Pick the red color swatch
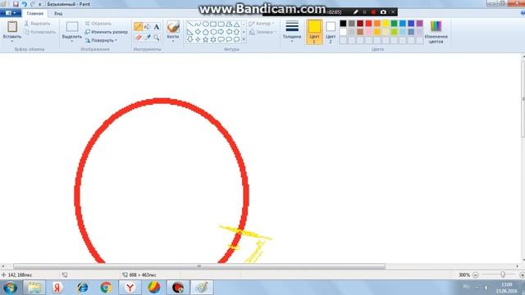This screenshot has width=525, height=295. tap(368, 24)
